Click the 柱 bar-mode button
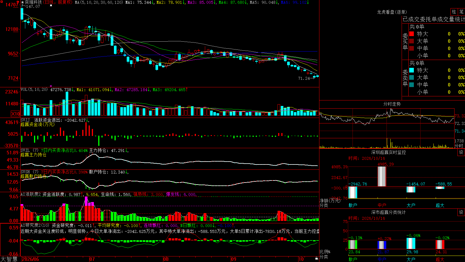The image size is (465, 262). pos(454,12)
